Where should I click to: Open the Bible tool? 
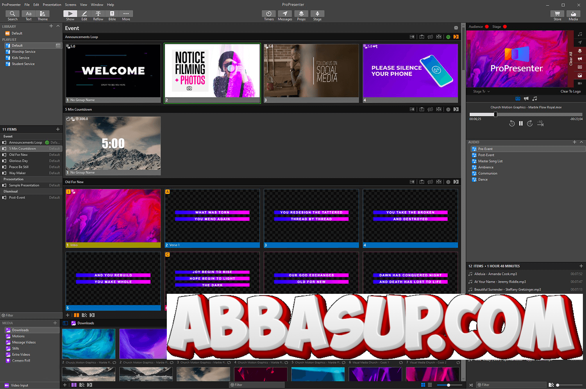coord(112,16)
